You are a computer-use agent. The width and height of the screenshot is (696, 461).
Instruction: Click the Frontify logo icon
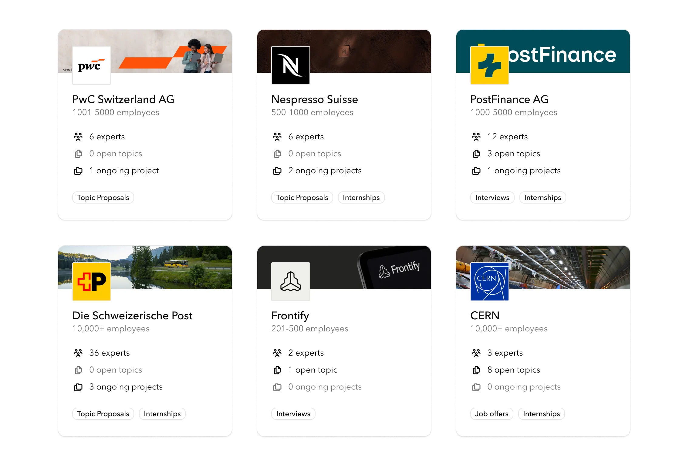(x=290, y=281)
